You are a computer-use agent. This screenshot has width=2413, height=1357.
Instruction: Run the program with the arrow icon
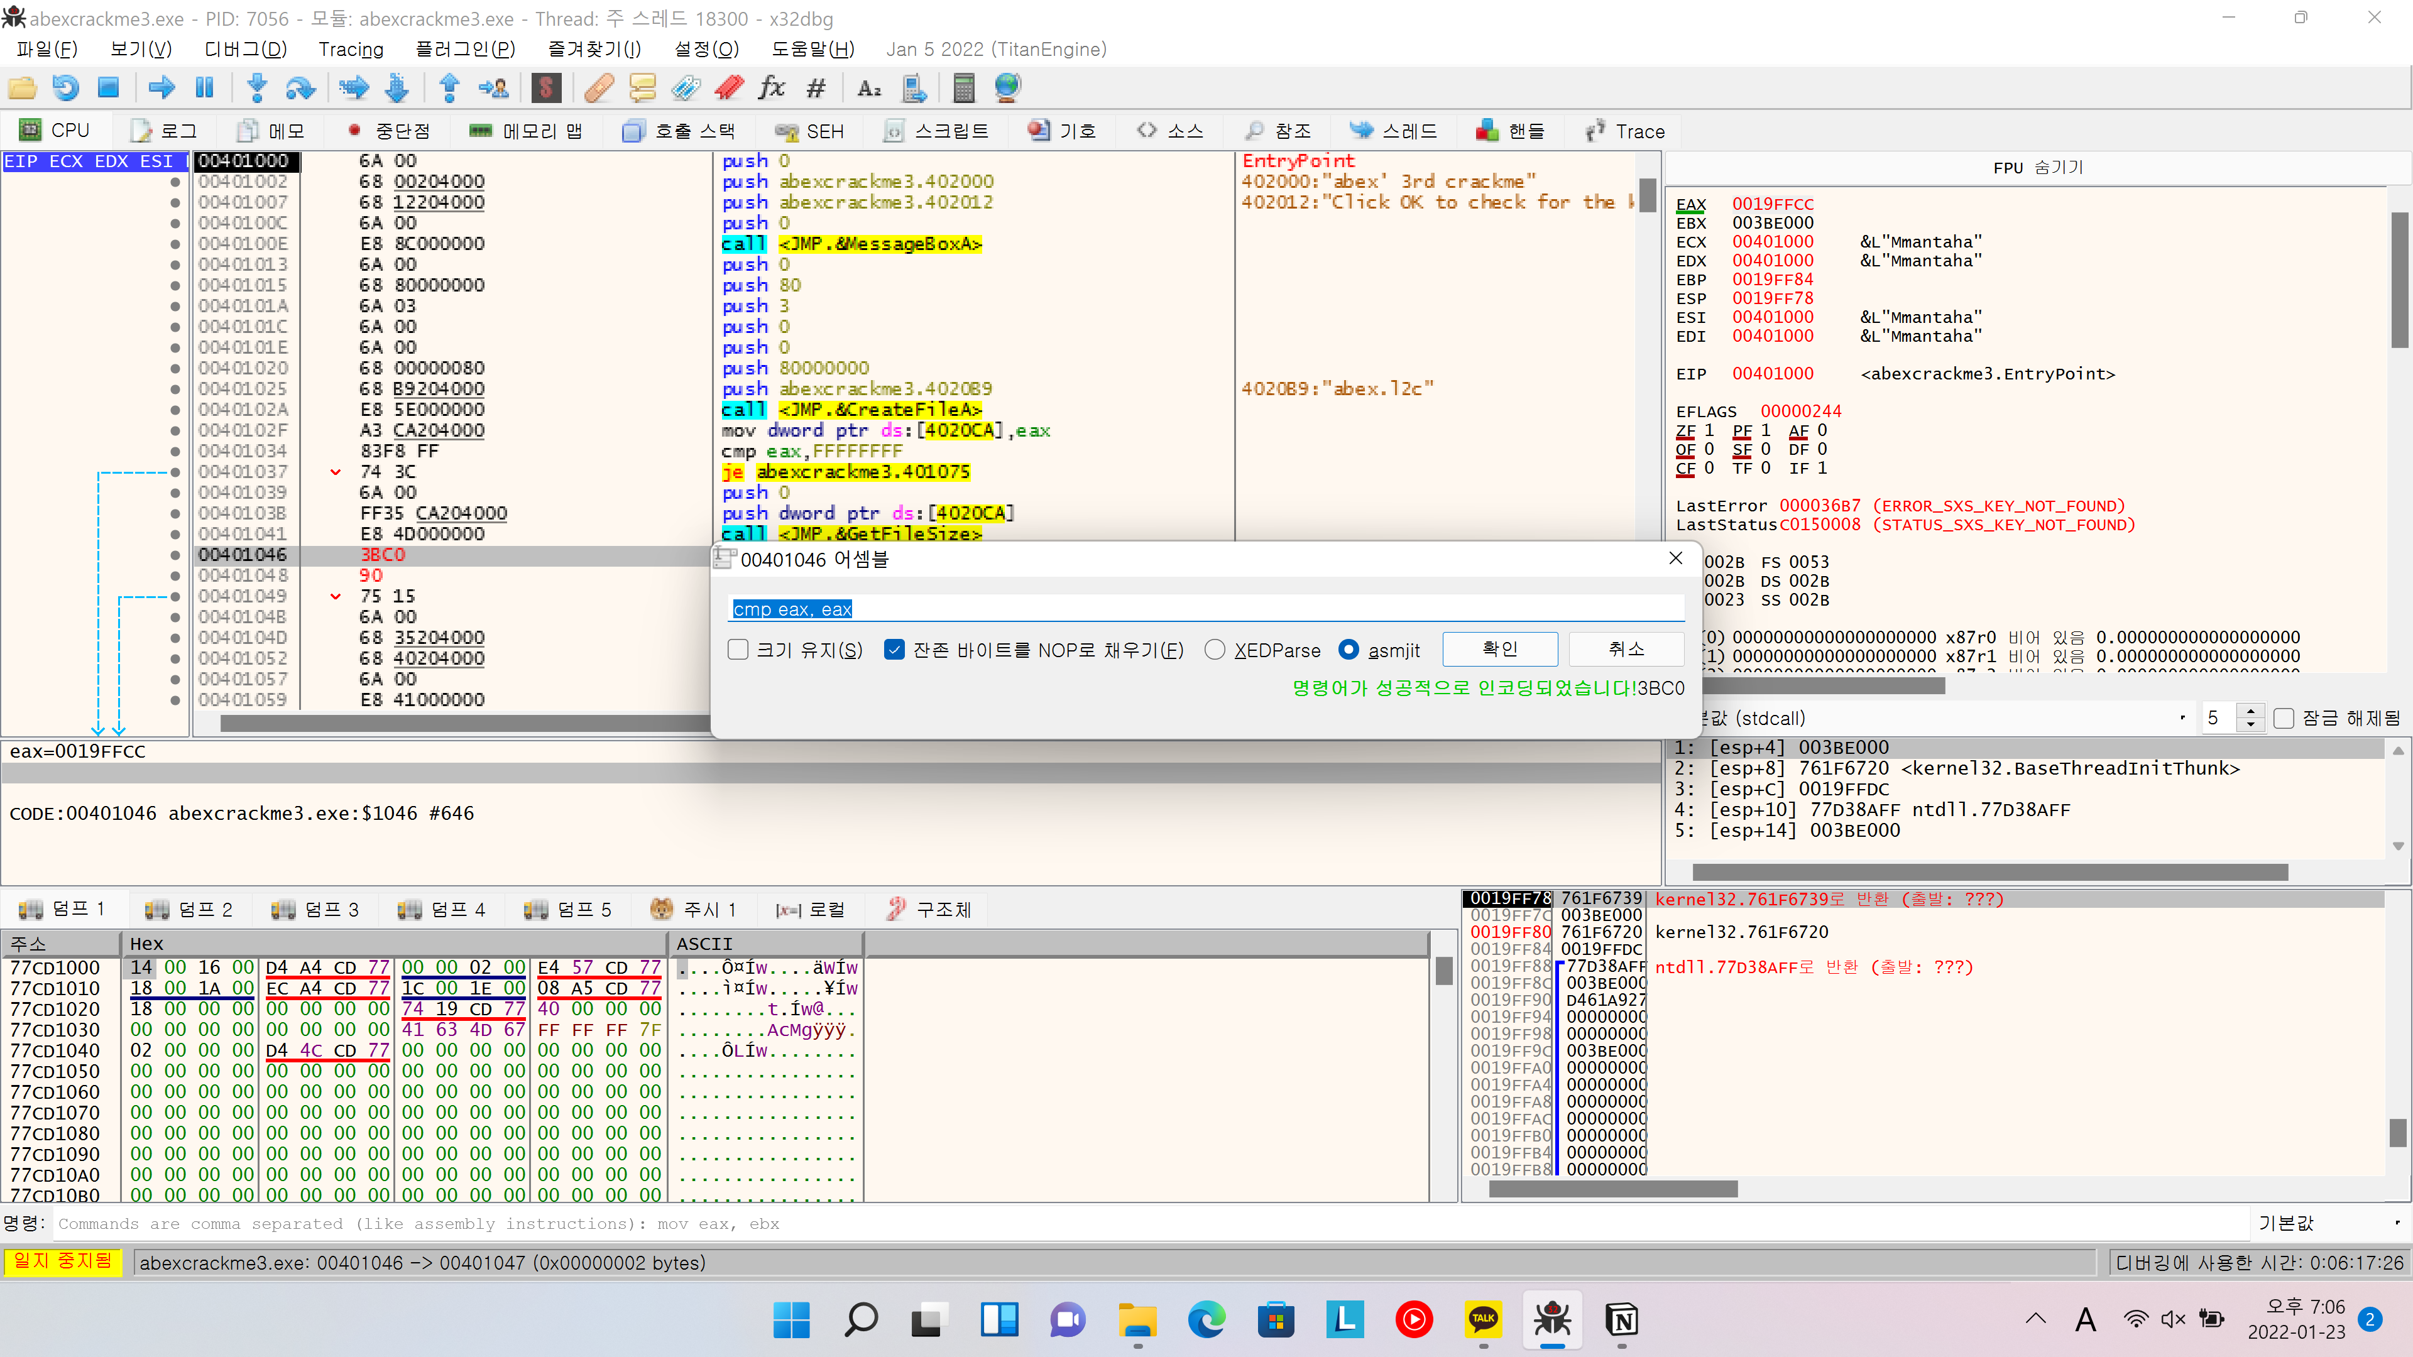[161, 88]
